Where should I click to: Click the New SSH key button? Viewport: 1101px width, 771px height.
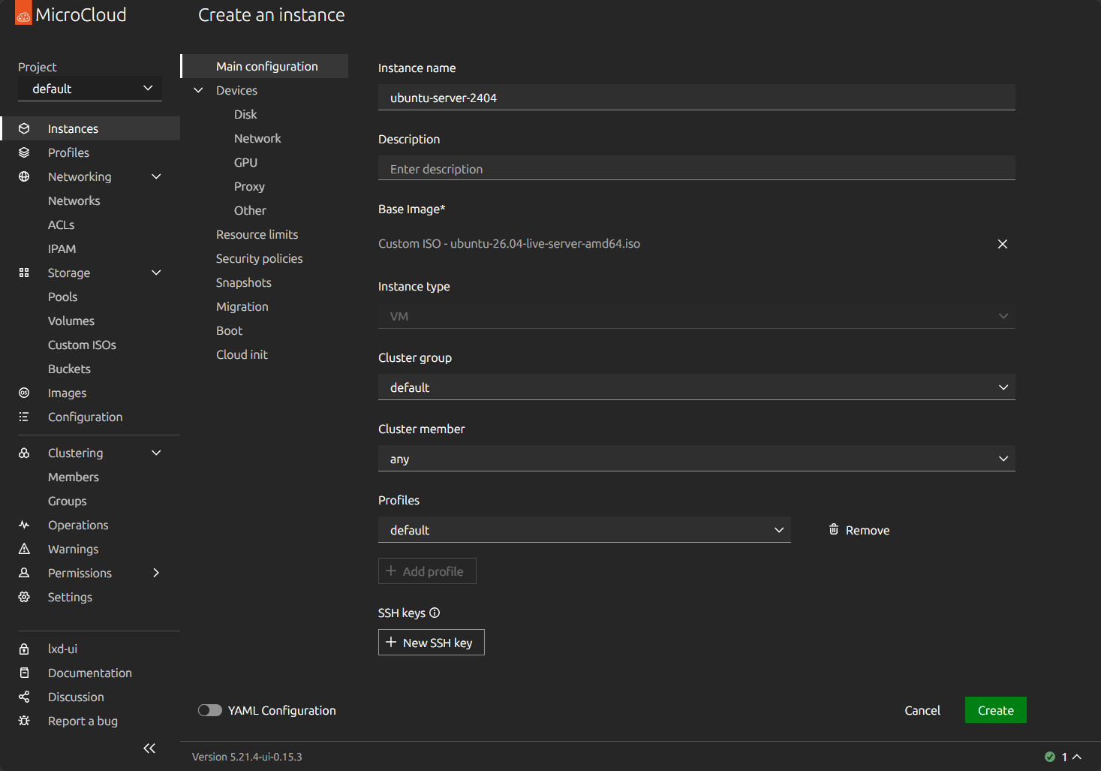432,642
